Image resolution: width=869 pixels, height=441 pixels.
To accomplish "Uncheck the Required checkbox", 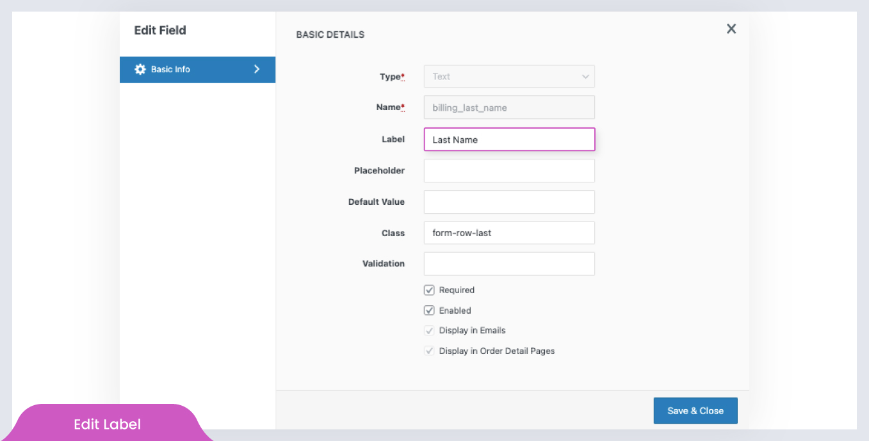I will pos(429,289).
